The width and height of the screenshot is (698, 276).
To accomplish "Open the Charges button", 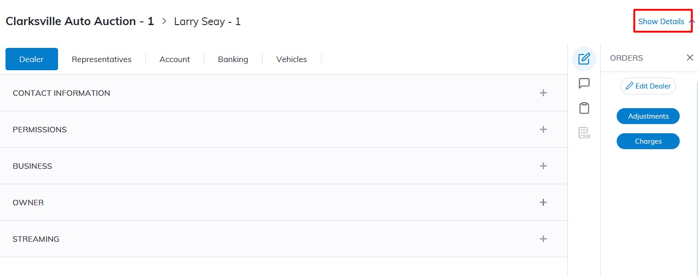I will pos(648,141).
